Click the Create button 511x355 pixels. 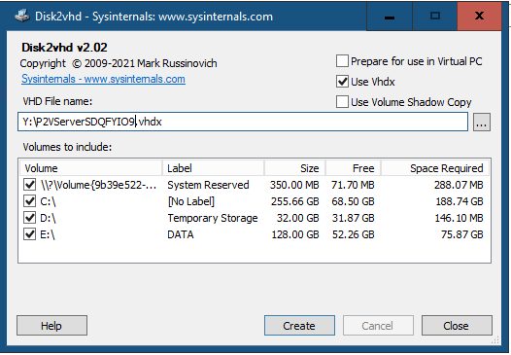[299, 325]
